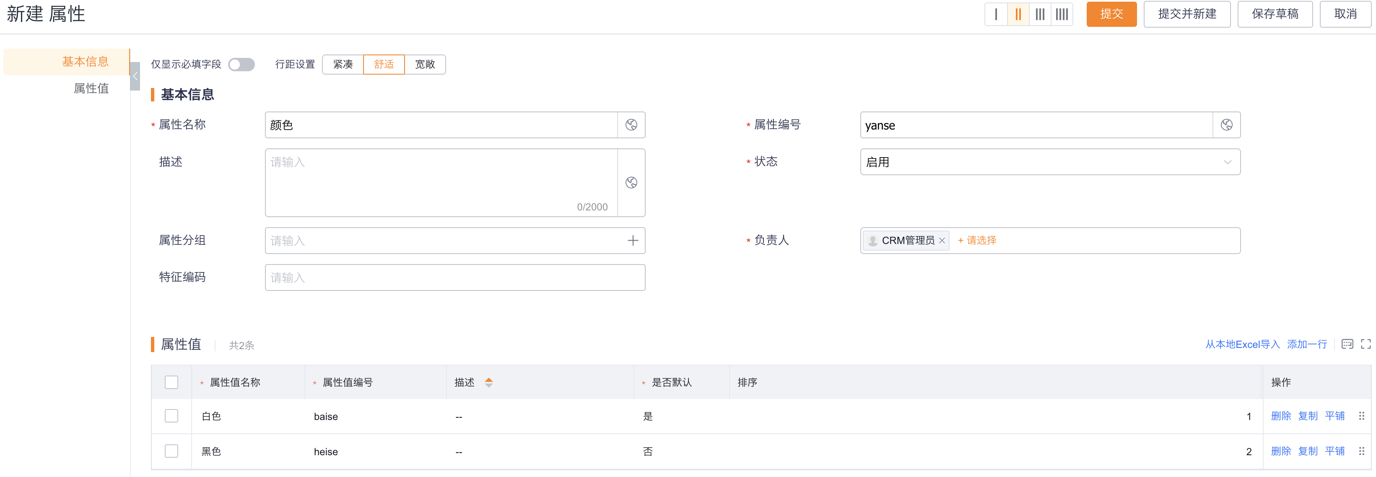Image resolution: width=1376 pixels, height=477 pixels.
Task: Collapse the left sidebar panel
Action: [135, 76]
